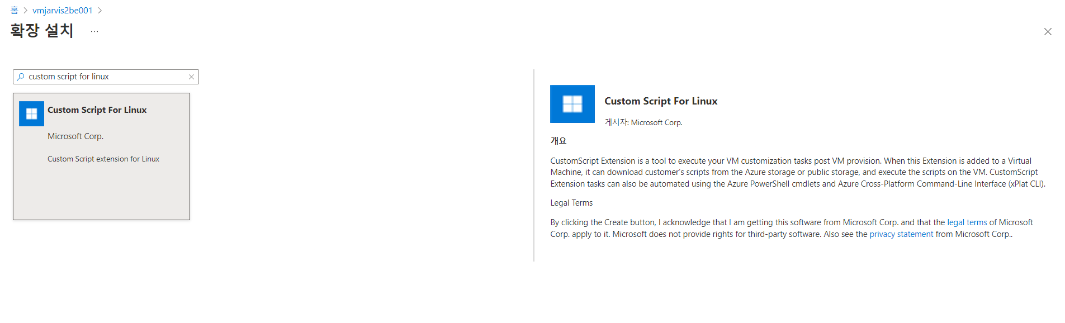Viewport: 1065px width, 323px height.
Task: Click the search magnifier icon
Action: pyautogui.click(x=21, y=77)
